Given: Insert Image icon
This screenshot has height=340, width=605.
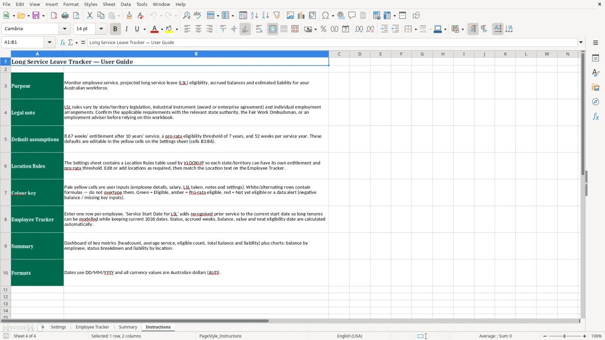Looking at the screenshot, I should point(290,16).
